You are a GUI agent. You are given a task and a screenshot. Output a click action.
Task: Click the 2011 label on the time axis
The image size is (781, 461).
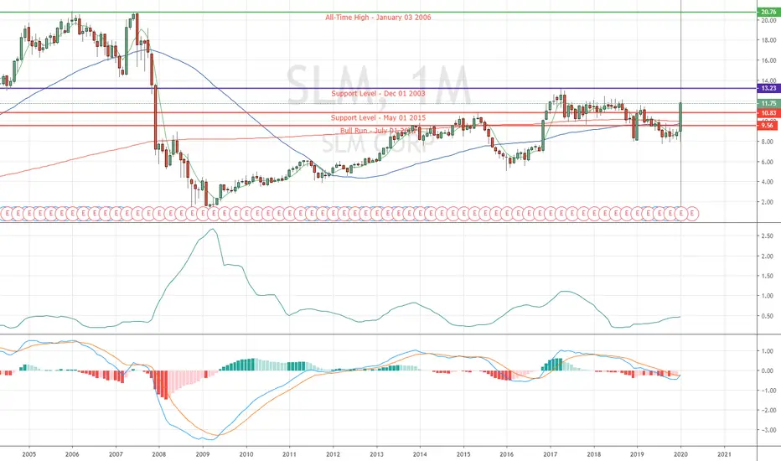click(289, 454)
